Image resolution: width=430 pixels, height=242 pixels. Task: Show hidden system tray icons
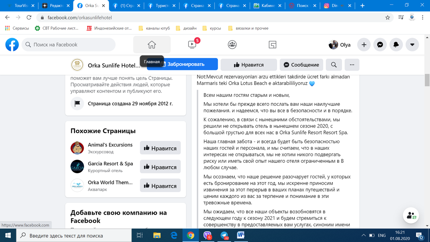pyautogui.click(x=364, y=236)
